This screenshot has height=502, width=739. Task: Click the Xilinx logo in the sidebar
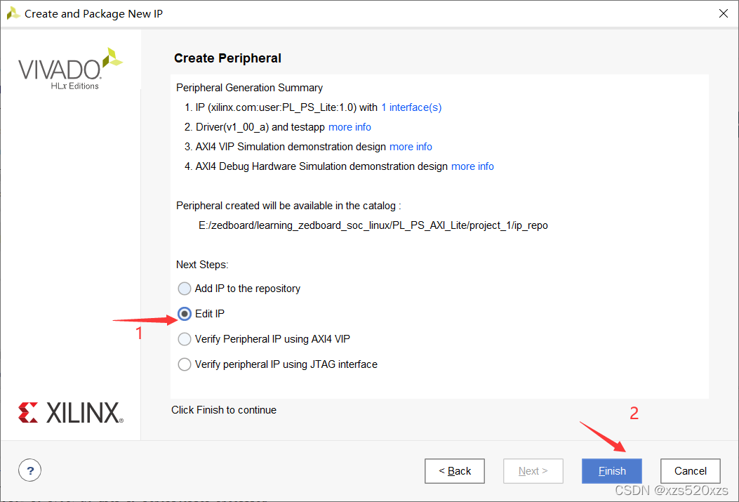tap(71, 412)
